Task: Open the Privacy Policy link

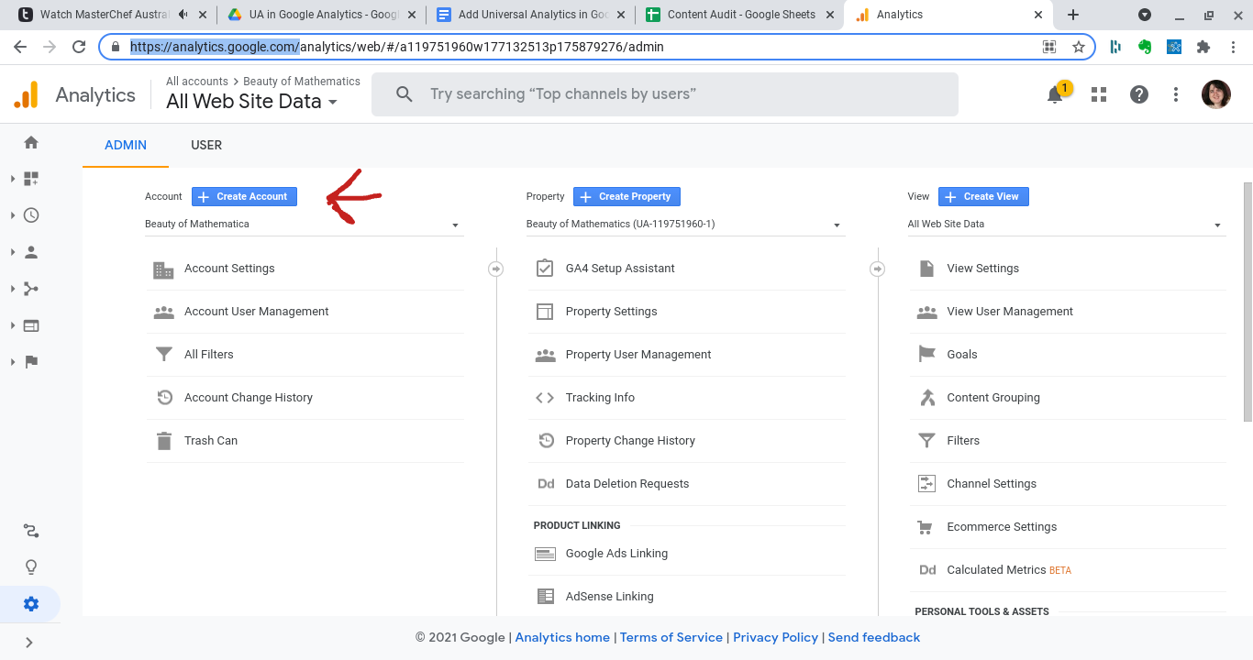Action: 775,637
